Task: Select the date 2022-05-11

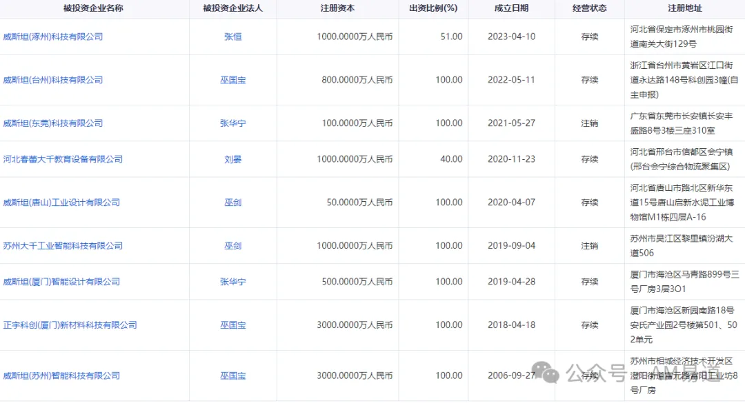Action: coord(511,80)
